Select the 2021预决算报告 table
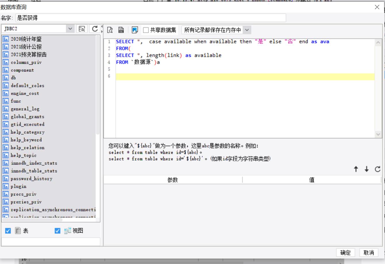385x264 pixels. pos(29,55)
